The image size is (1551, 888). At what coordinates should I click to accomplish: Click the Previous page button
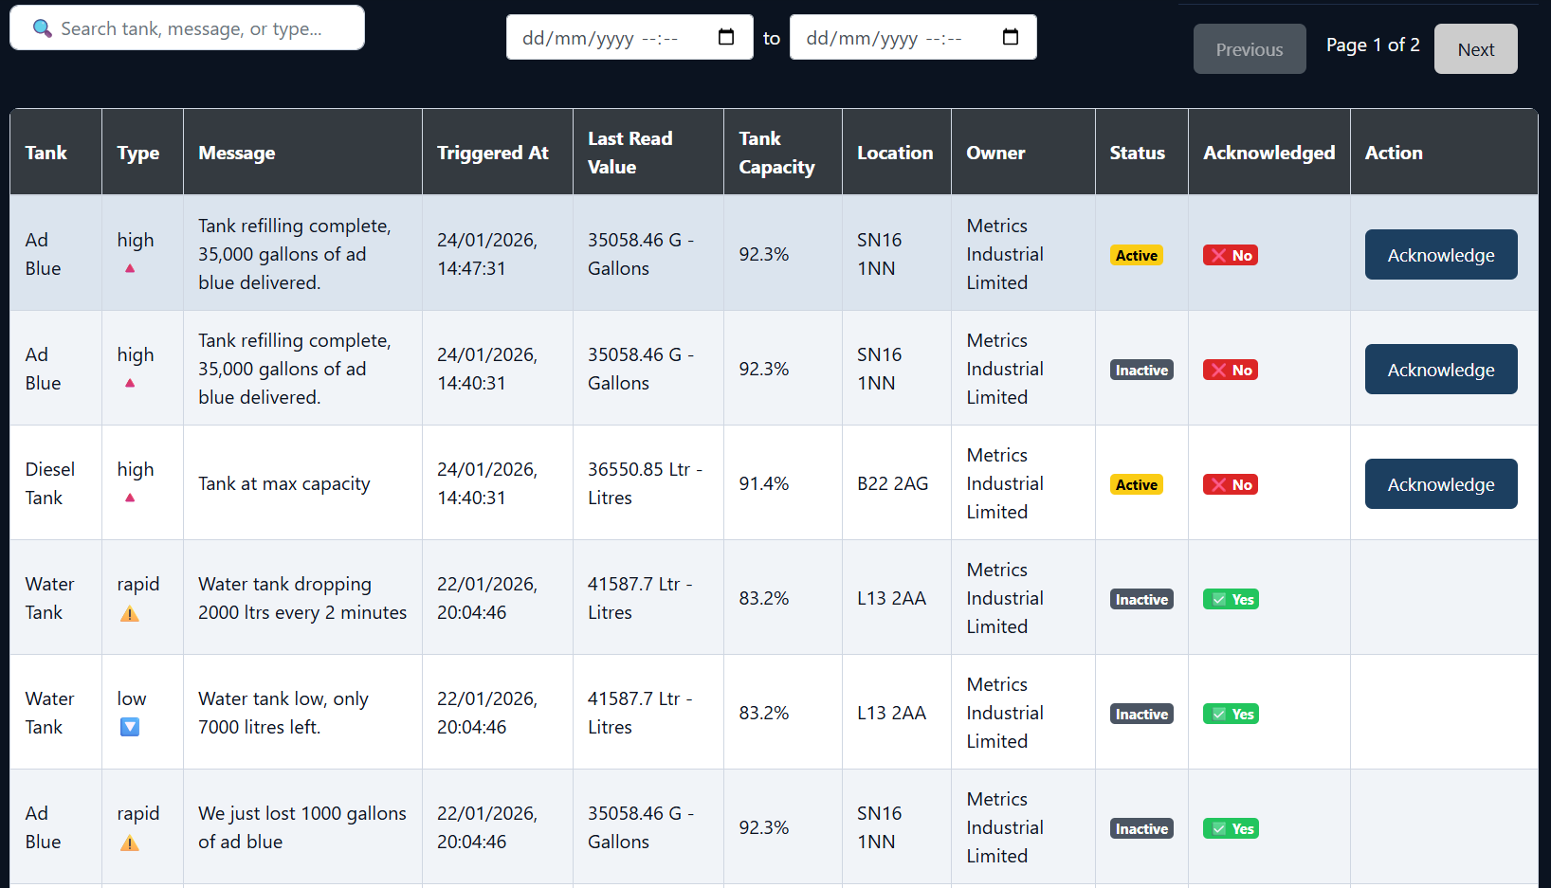pos(1249,48)
